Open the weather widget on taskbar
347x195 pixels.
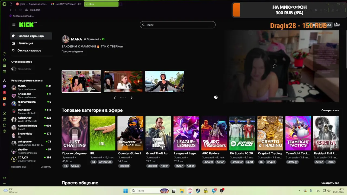[x=11, y=191]
